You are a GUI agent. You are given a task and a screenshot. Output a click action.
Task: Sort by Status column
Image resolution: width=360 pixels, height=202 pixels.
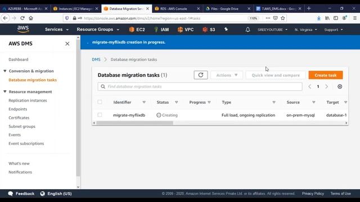[176, 102]
